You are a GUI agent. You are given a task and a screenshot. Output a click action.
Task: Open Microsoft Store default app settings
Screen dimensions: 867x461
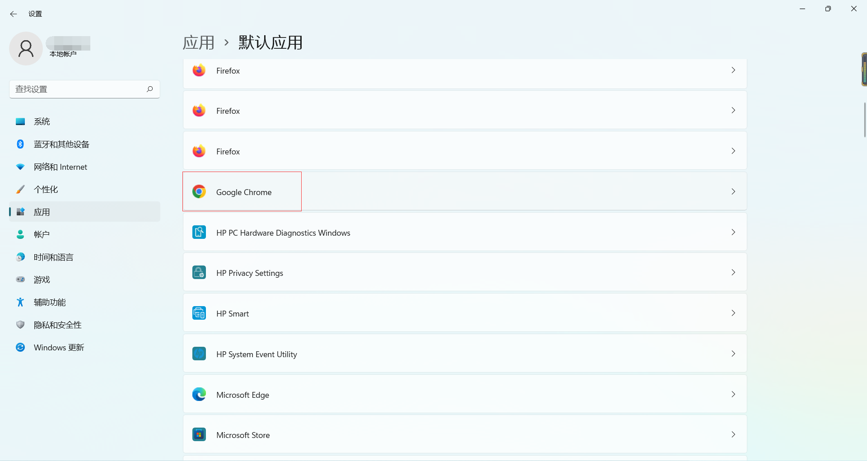[465, 434]
